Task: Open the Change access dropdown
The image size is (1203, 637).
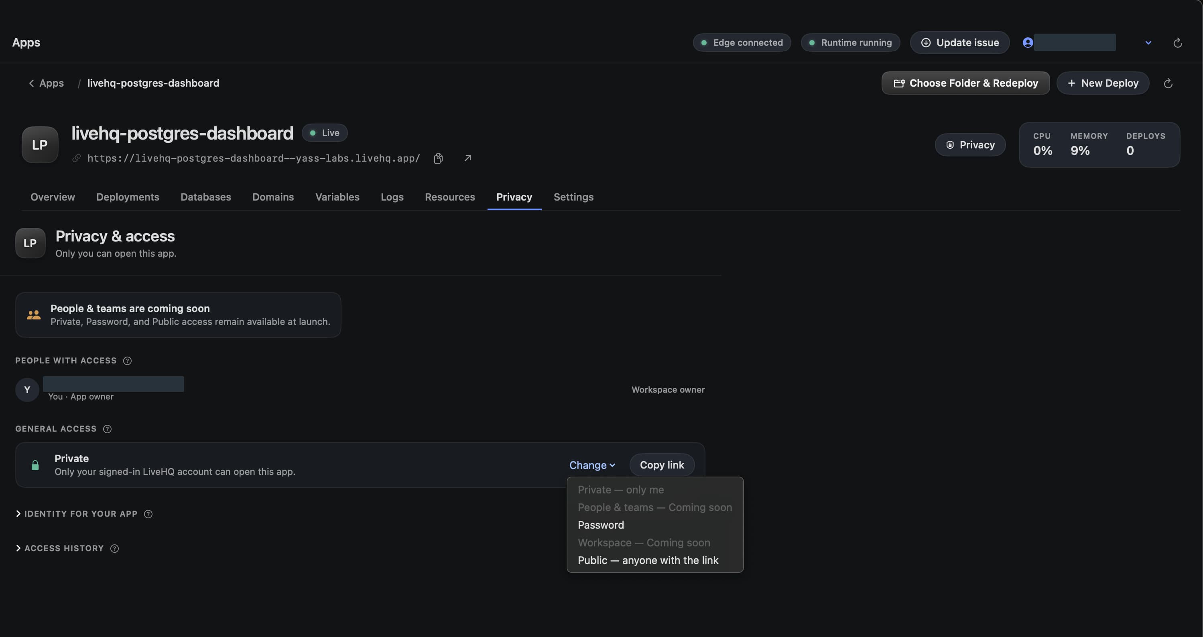Action: pos(592,465)
